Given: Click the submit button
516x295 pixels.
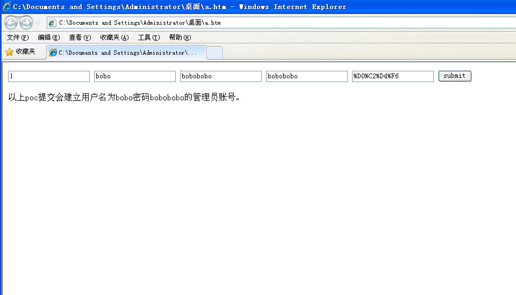Looking at the screenshot, I should (x=455, y=76).
